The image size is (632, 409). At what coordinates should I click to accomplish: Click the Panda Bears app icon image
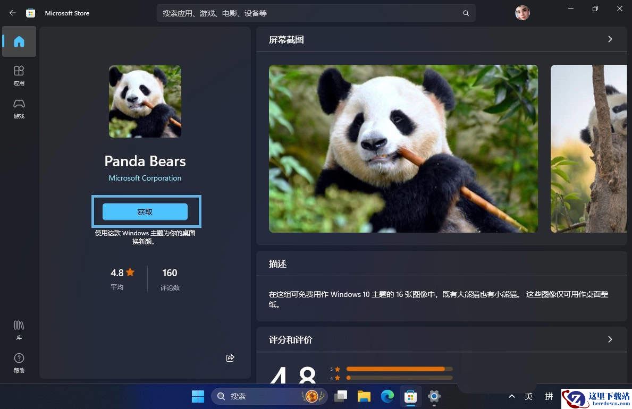coord(145,101)
